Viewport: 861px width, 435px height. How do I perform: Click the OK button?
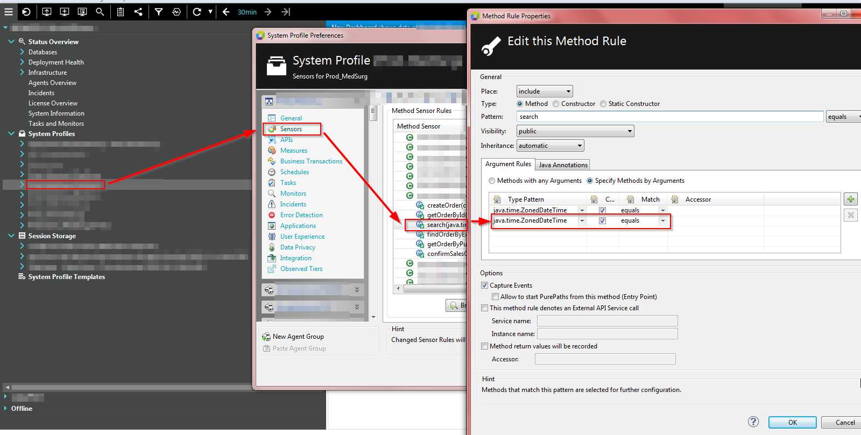click(x=792, y=422)
